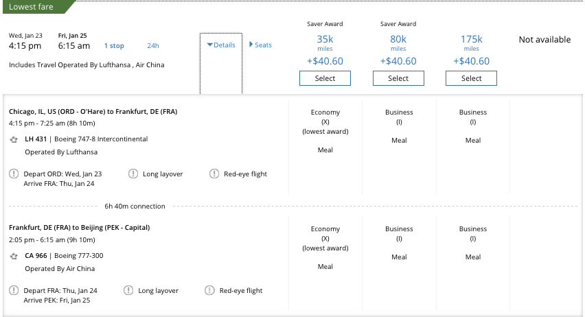This screenshot has height=317, width=585.
Task: Click the LH 431 flight number
Action: click(x=35, y=139)
